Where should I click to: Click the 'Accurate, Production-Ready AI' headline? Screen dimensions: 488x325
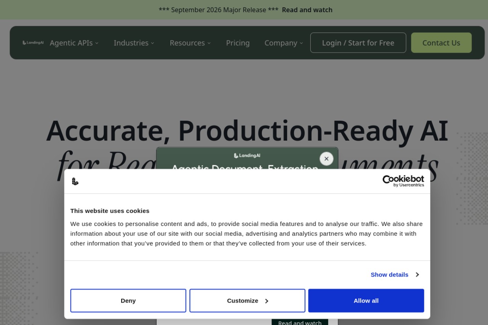(x=247, y=131)
